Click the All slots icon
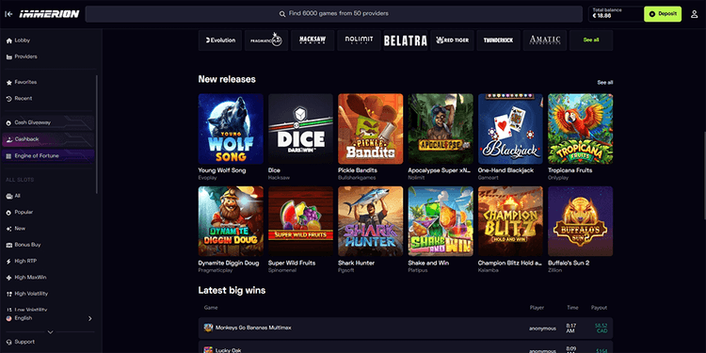706x353 pixels. (x=9, y=196)
